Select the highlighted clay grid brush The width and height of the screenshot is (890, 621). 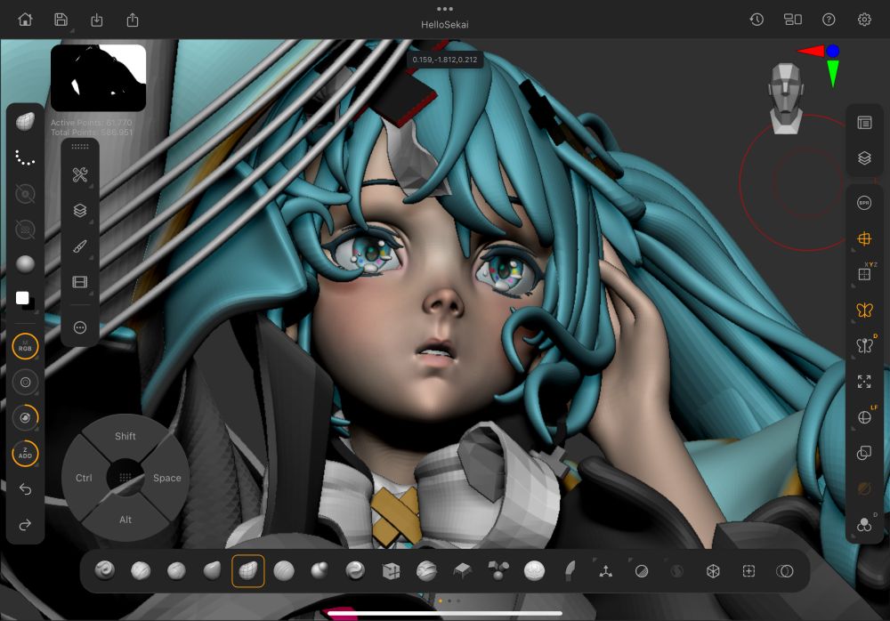coord(248,570)
